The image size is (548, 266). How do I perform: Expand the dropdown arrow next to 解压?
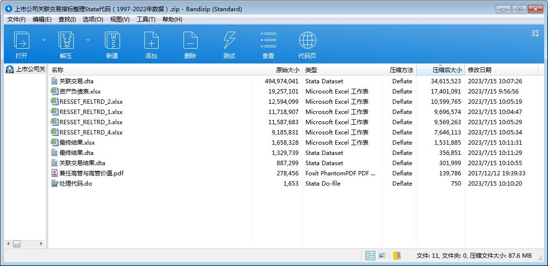tap(88, 40)
